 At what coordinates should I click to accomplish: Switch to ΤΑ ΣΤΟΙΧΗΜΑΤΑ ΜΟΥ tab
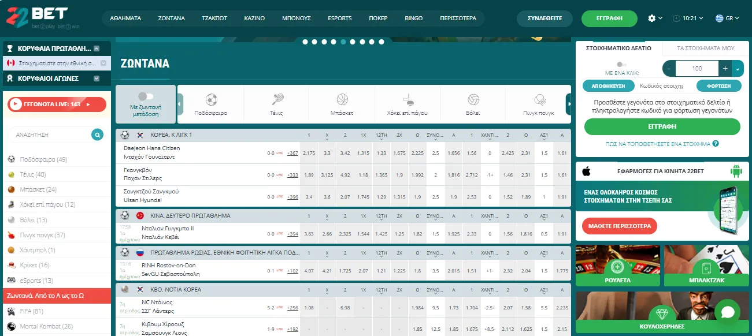[x=705, y=48]
